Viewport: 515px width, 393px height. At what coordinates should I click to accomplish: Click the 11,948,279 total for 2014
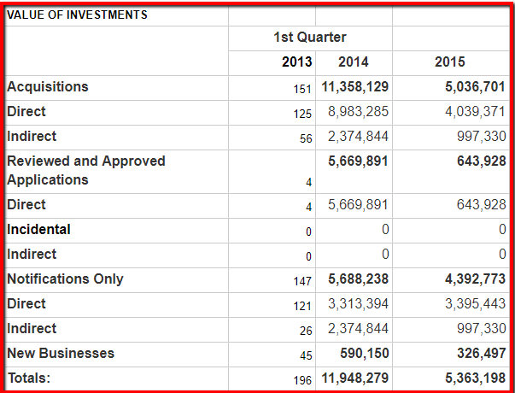[355, 378]
